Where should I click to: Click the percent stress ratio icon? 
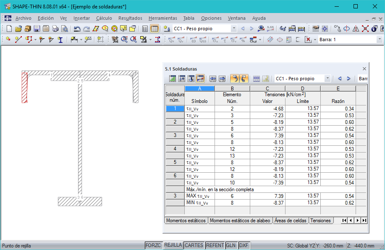pyautogui.click(x=243, y=39)
